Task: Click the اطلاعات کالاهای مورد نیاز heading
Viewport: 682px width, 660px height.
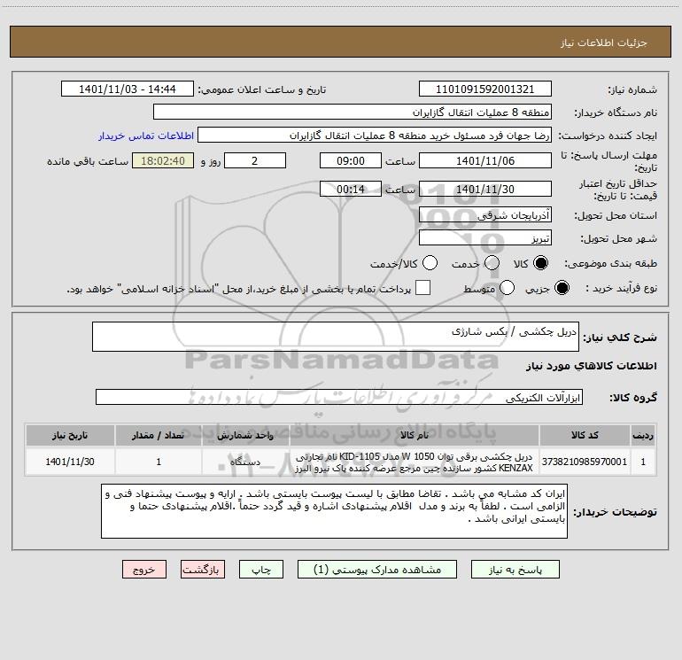Action: pyautogui.click(x=591, y=366)
